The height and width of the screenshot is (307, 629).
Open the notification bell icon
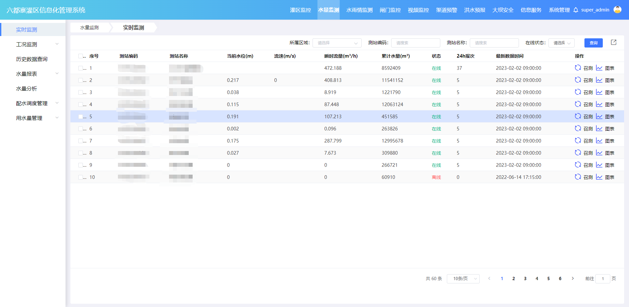coord(576,10)
